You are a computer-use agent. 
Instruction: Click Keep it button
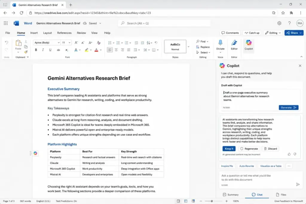pyautogui.click(x=229, y=149)
